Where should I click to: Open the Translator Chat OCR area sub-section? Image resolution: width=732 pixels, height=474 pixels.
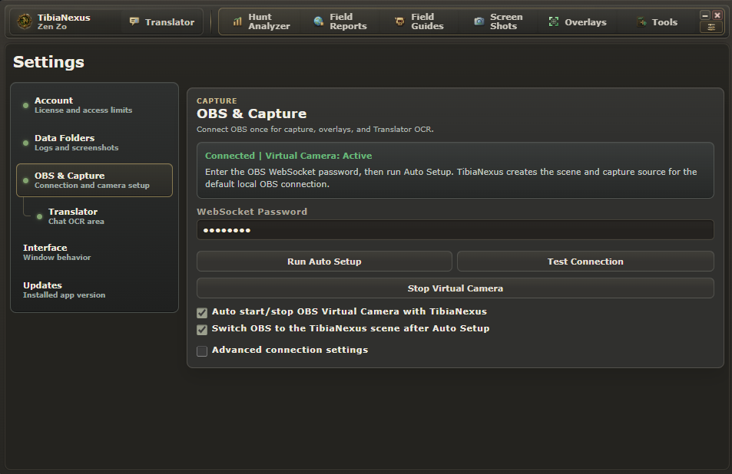click(x=101, y=216)
